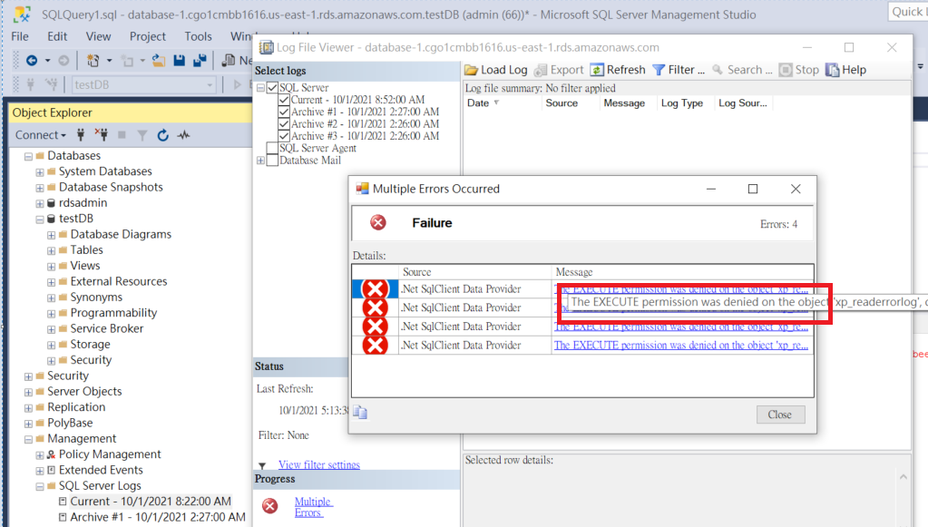928x527 pixels.
Task: Click the Open File folder icon in toolbar
Action: (159, 61)
